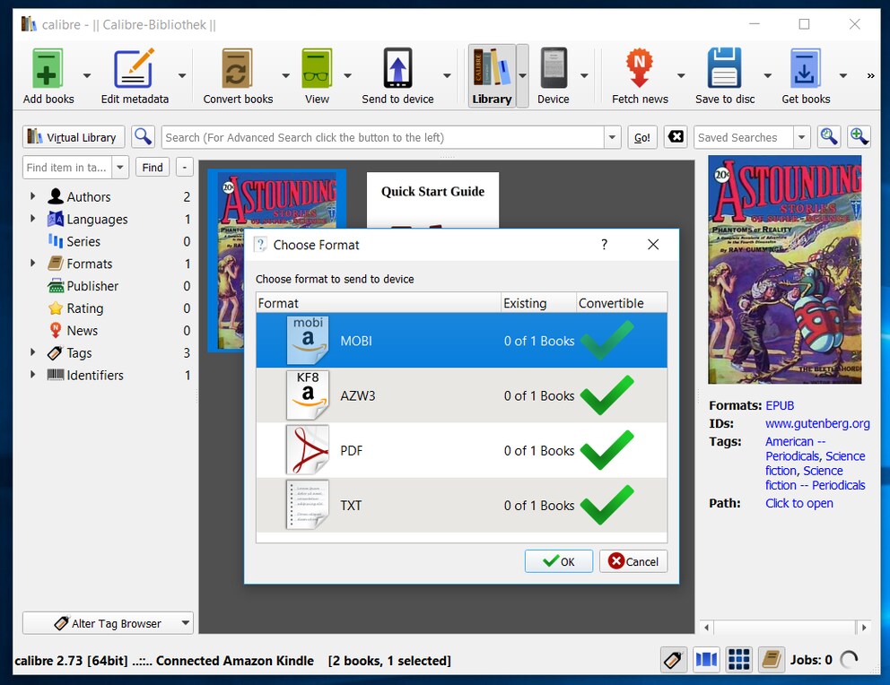Select Series in the tag browser
Viewport: 890px width, 685px height.
click(x=83, y=241)
